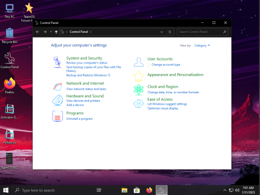Click Let Windows suggest settings

[x=167, y=104]
